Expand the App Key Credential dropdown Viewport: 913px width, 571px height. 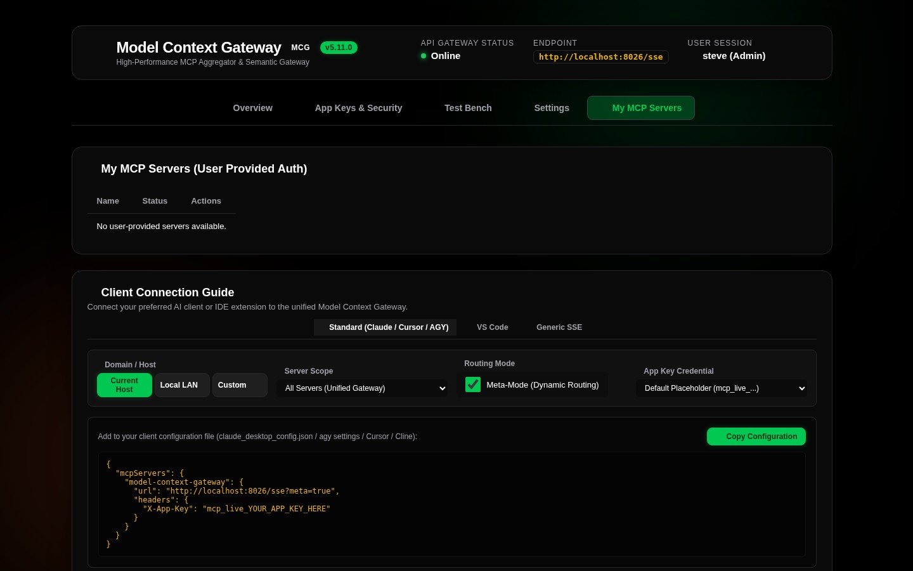[x=722, y=388]
